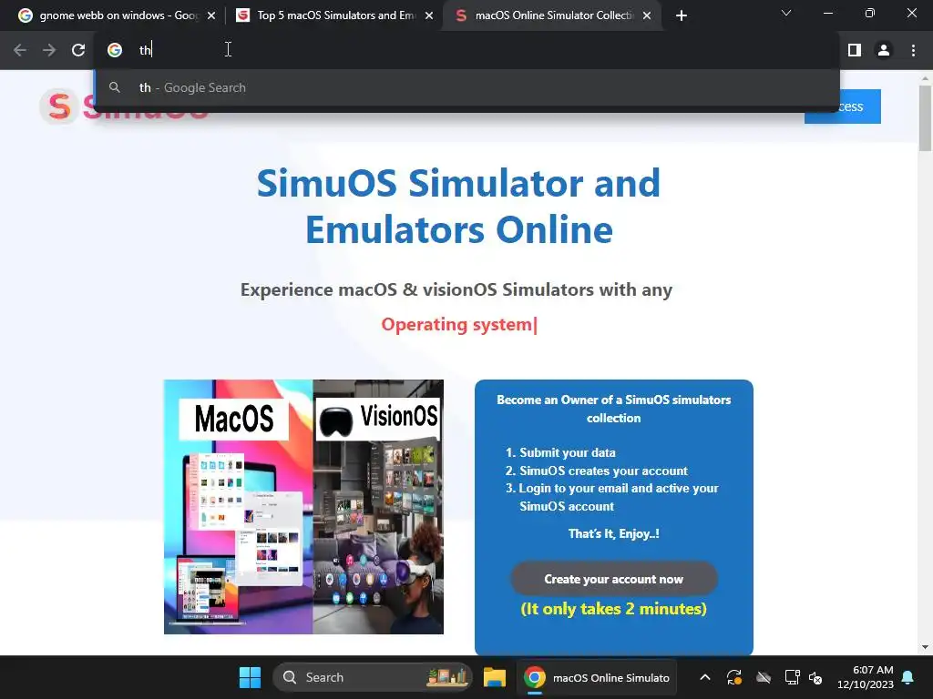
Task: Open a new tab with the plus button
Action: pyautogui.click(x=682, y=15)
